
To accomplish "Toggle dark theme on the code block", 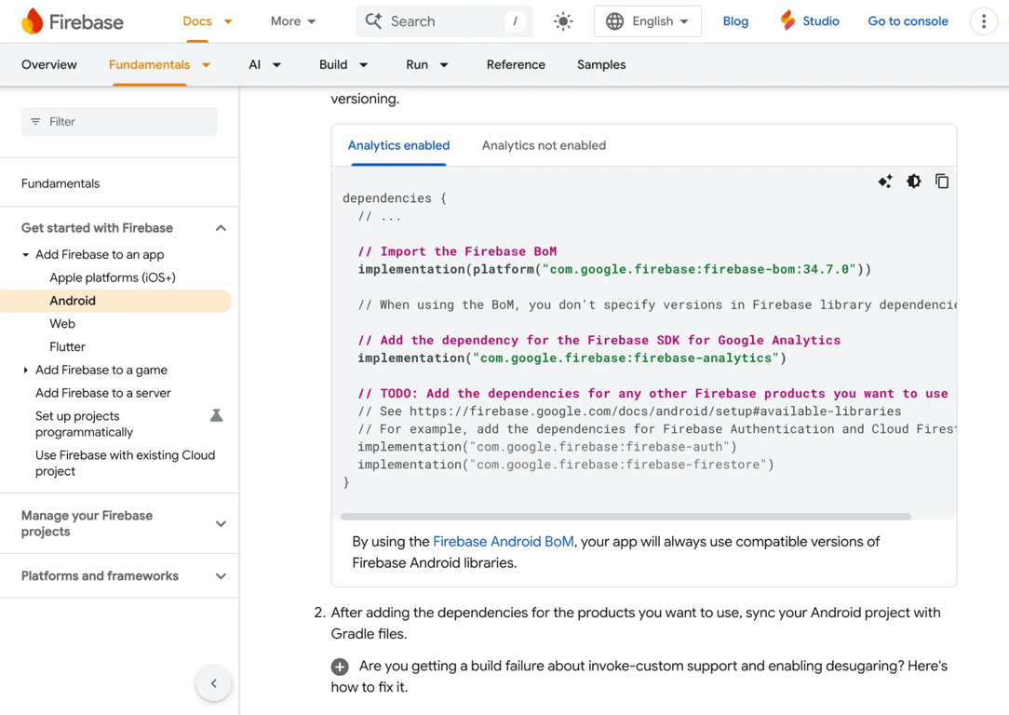I will click(913, 181).
